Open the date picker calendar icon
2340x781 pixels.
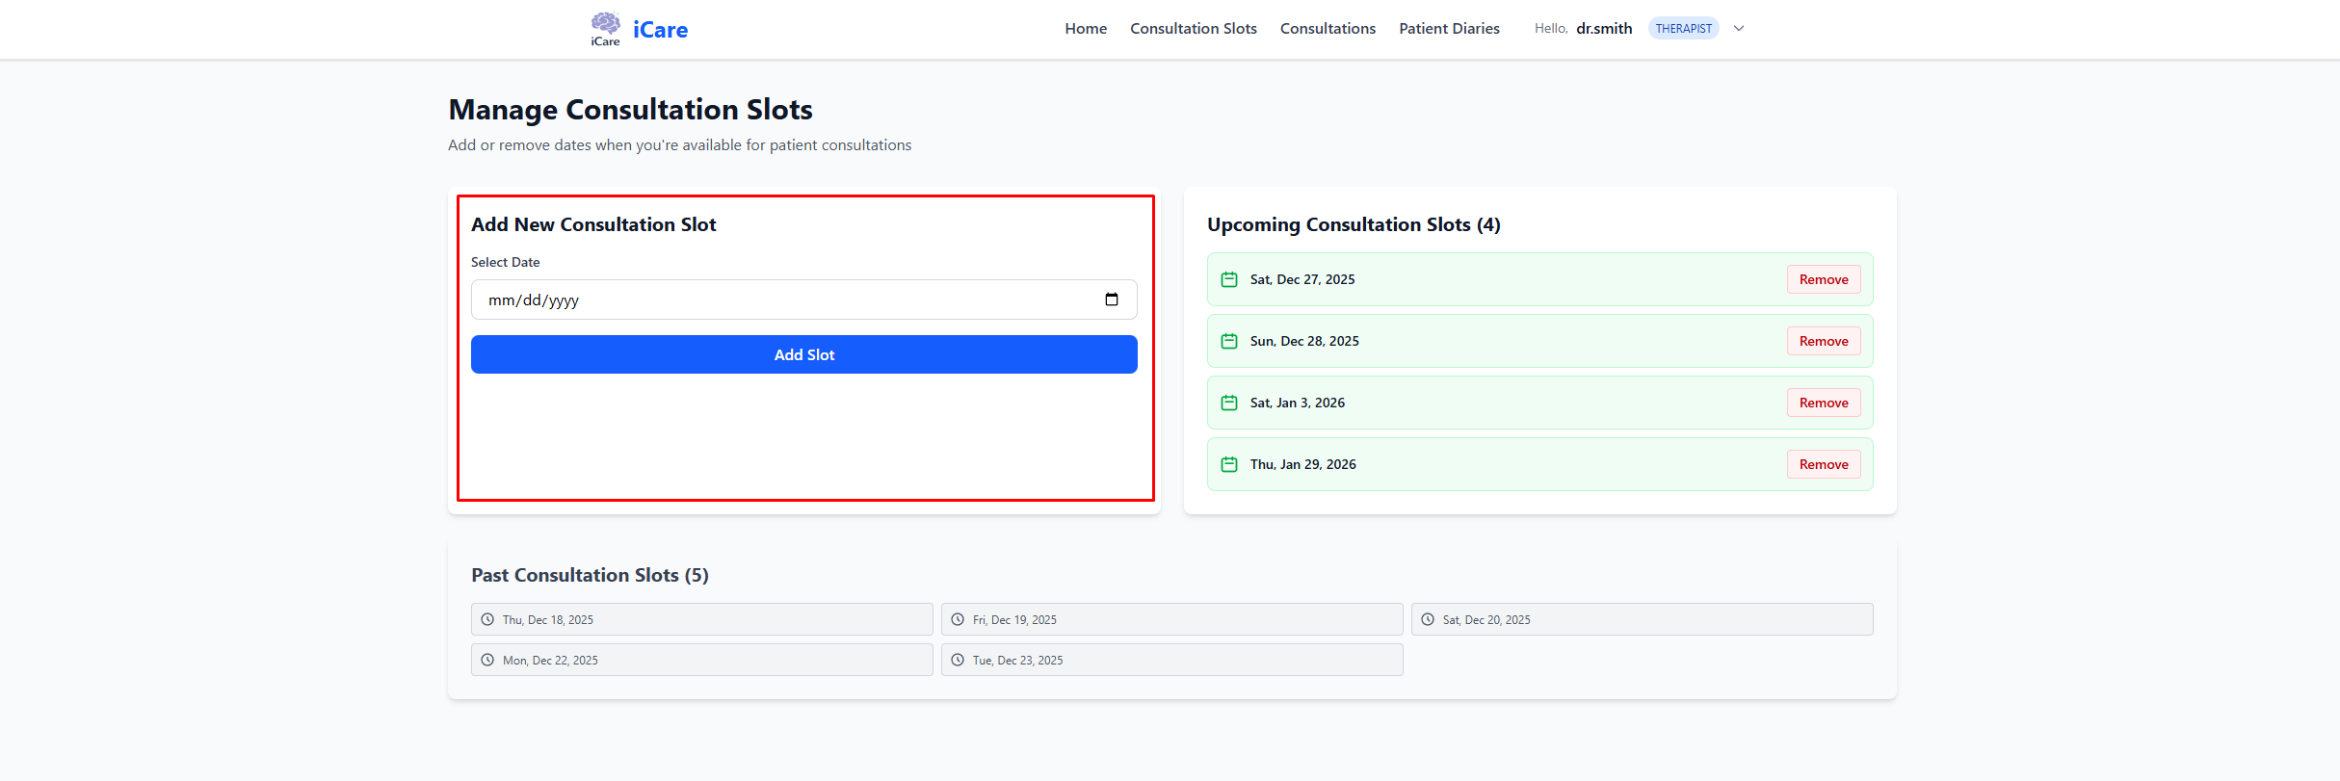click(1111, 299)
